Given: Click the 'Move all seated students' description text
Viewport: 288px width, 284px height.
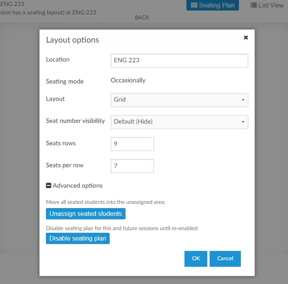Looking at the screenshot, I should coord(106,202).
